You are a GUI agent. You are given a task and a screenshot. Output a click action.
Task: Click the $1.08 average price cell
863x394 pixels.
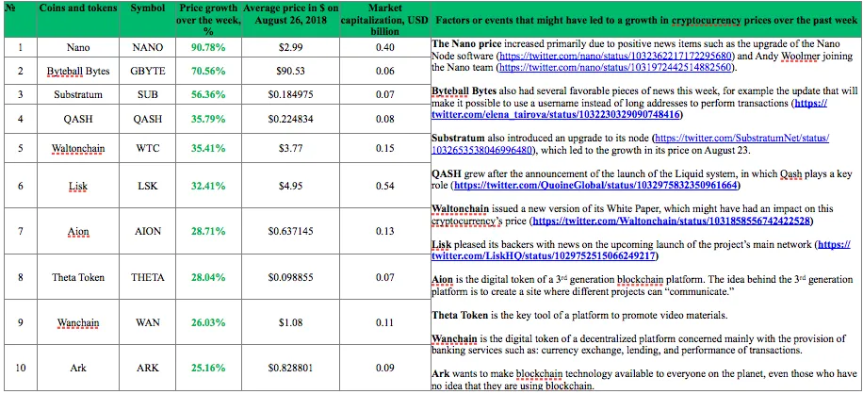tap(290, 322)
